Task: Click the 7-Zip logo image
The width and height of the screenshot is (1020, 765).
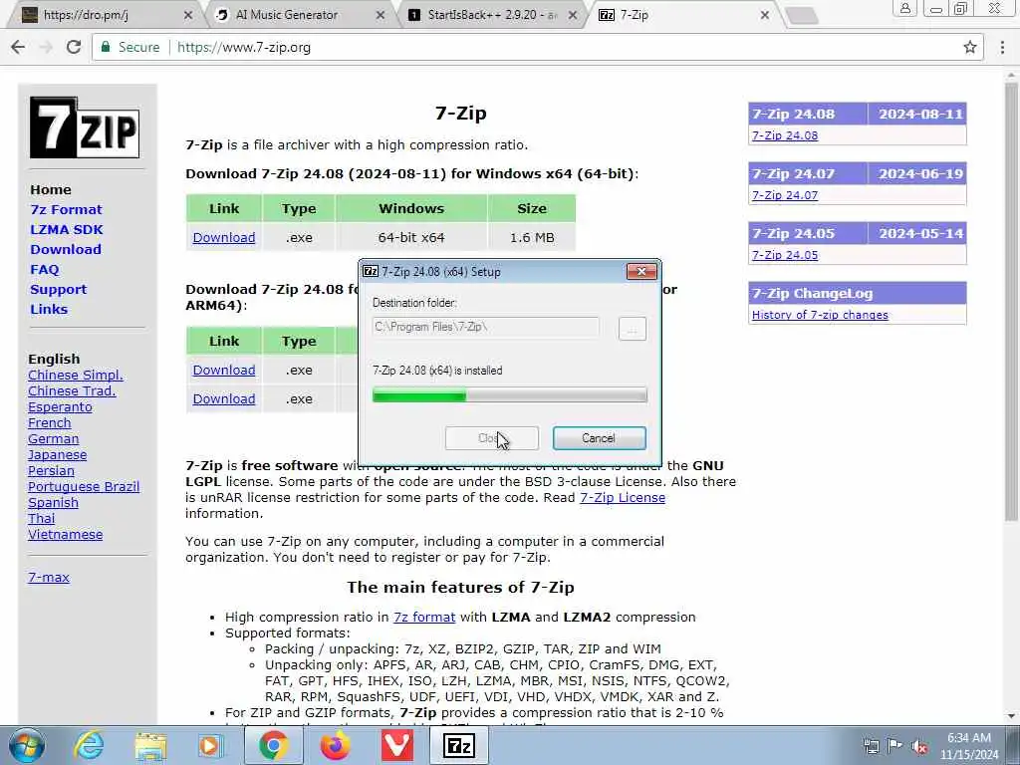Action: tap(85, 127)
